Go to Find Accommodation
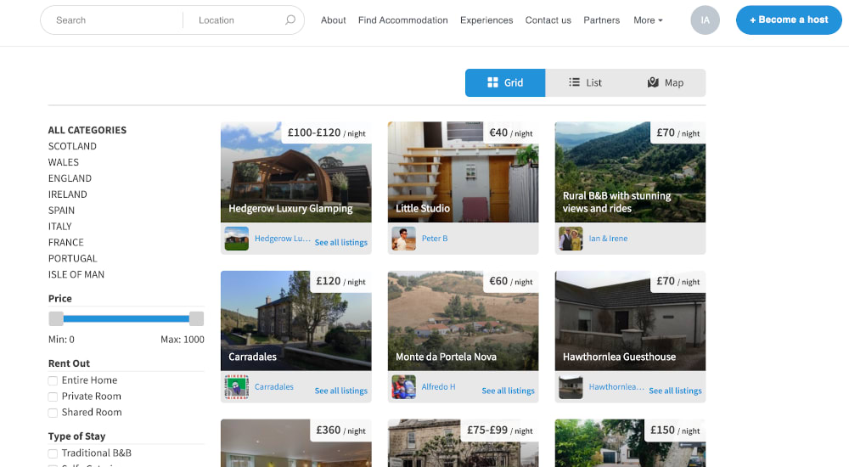The width and height of the screenshot is (849, 467). [x=402, y=20]
